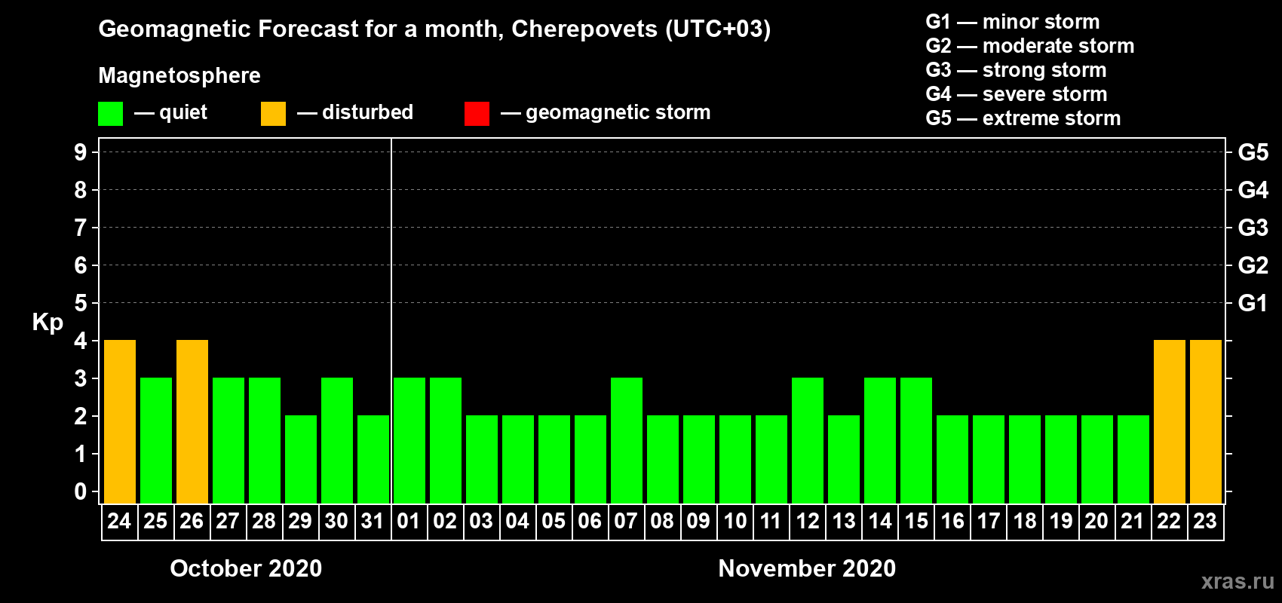Viewport: 1282px width, 603px height.
Task: Select the orange bar for October 24
Action: click(120, 422)
